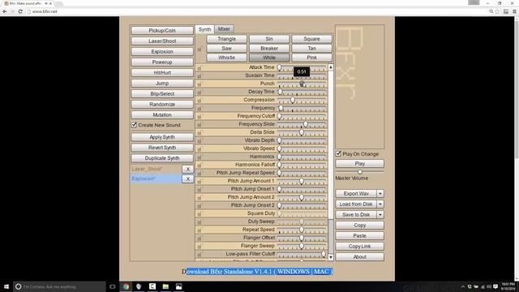Select the Breaker waveform
Viewport: 519px width, 292px height.
pos(269,49)
